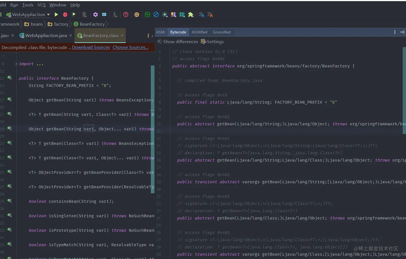Open the purple gear settings icon in toolbar
Viewport: 406px width, 259px height.
tap(95, 14)
